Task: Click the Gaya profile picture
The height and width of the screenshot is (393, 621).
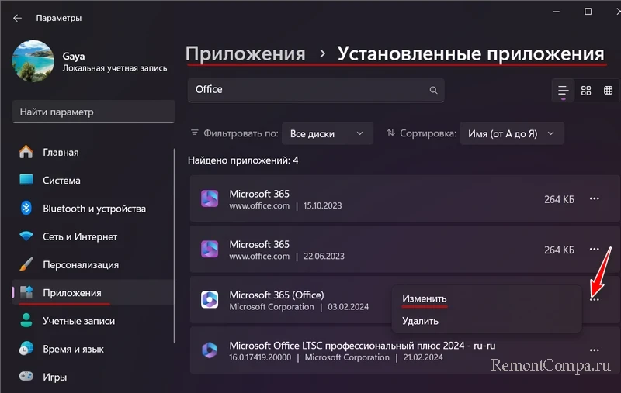Action: (x=33, y=61)
